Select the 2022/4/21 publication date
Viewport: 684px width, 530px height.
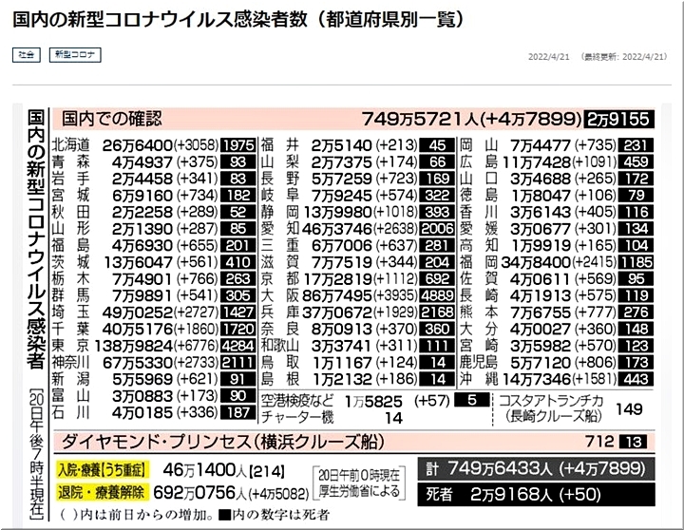(546, 56)
